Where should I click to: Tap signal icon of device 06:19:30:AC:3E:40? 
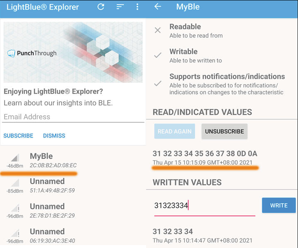pos(15,233)
